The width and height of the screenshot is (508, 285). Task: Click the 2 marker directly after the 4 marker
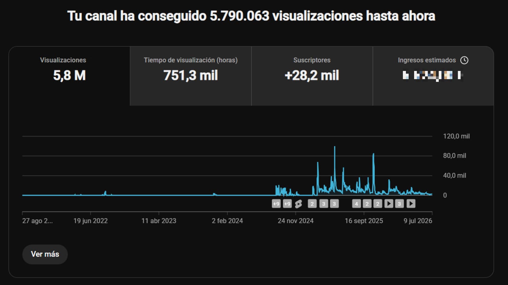pyautogui.click(x=367, y=204)
